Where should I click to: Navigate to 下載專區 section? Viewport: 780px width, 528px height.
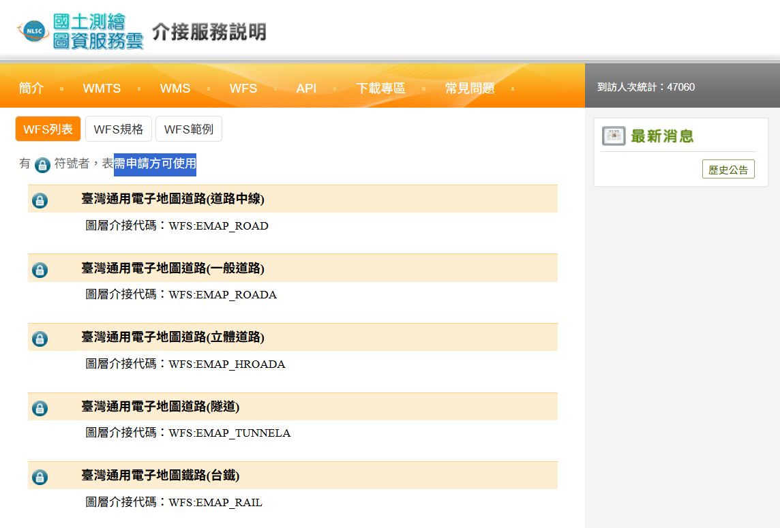click(x=380, y=89)
